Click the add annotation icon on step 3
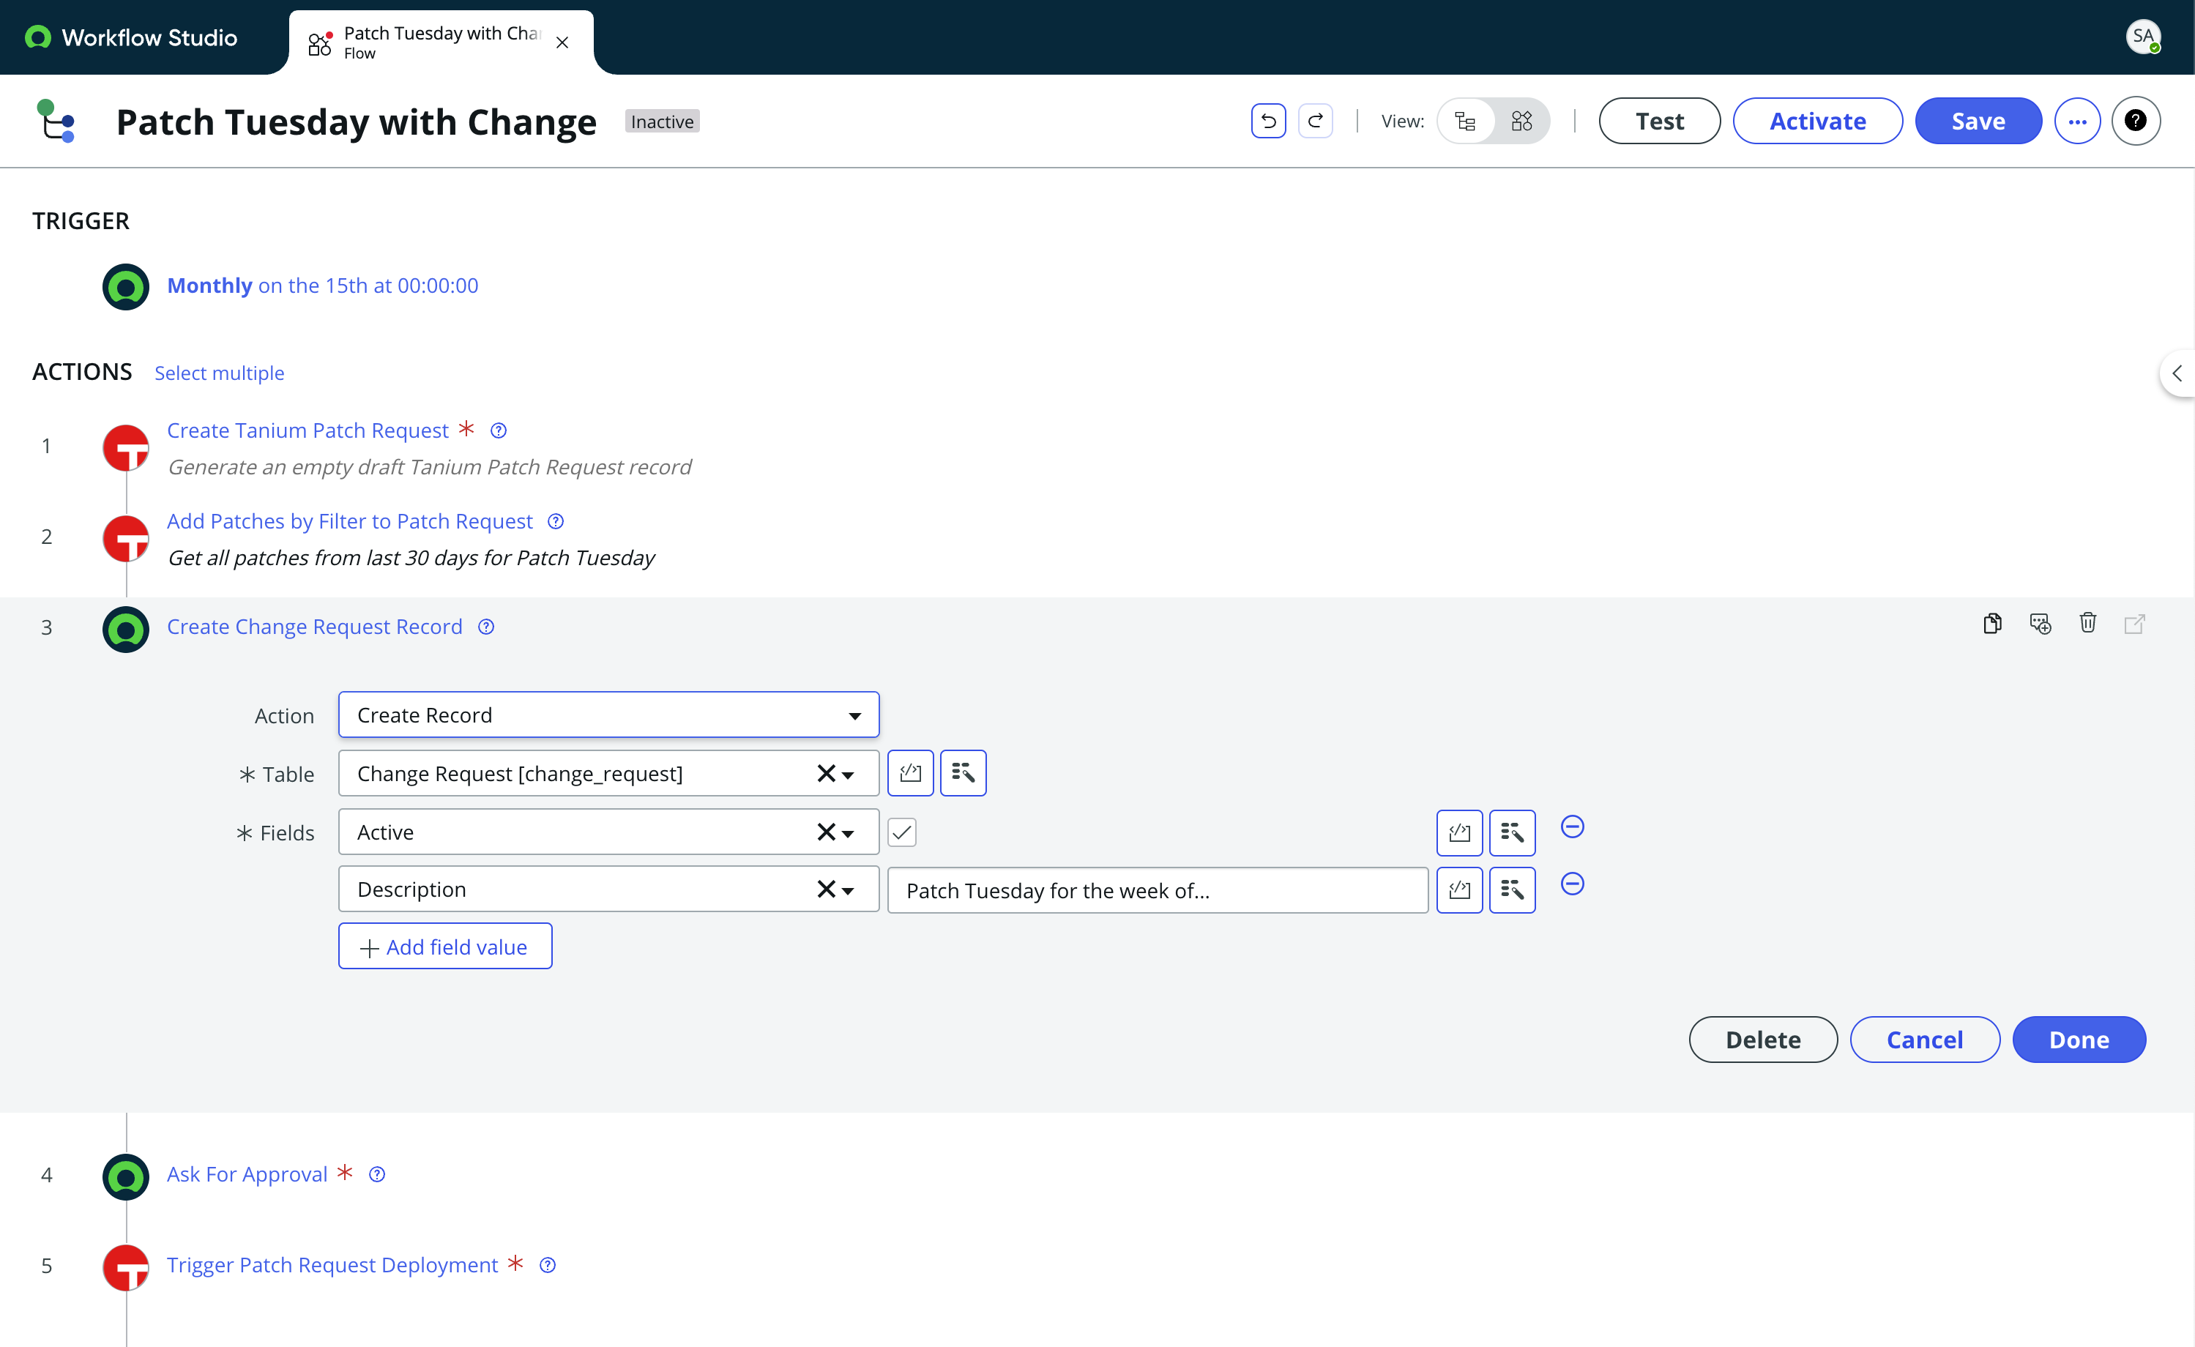The height and width of the screenshot is (1347, 2195). tap(2040, 623)
